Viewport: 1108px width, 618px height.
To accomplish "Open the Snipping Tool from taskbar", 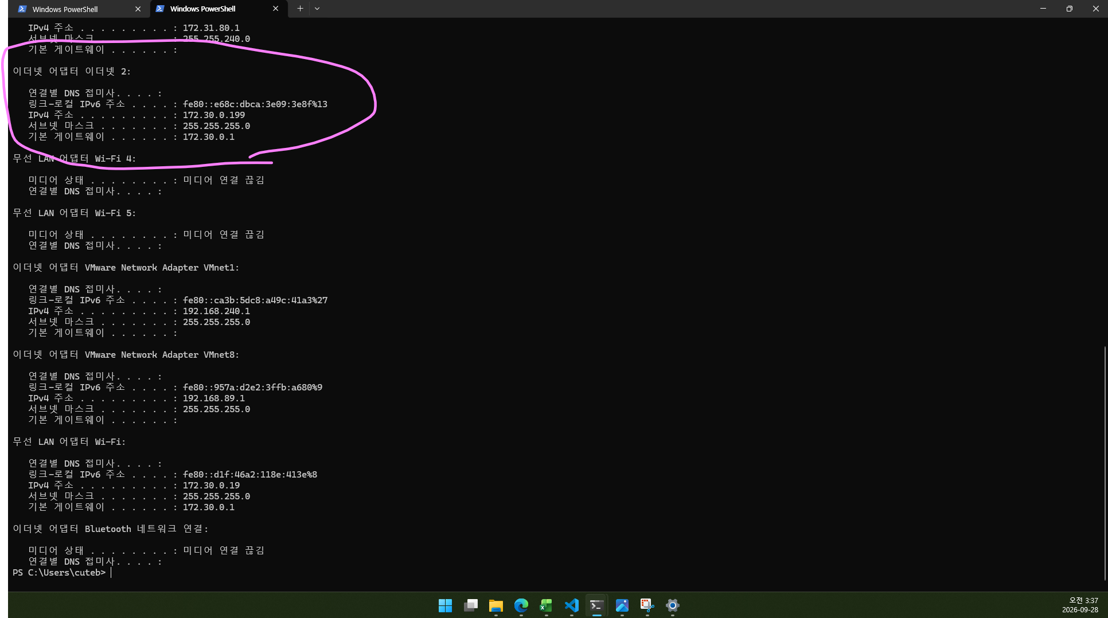I will pos(647,605).
